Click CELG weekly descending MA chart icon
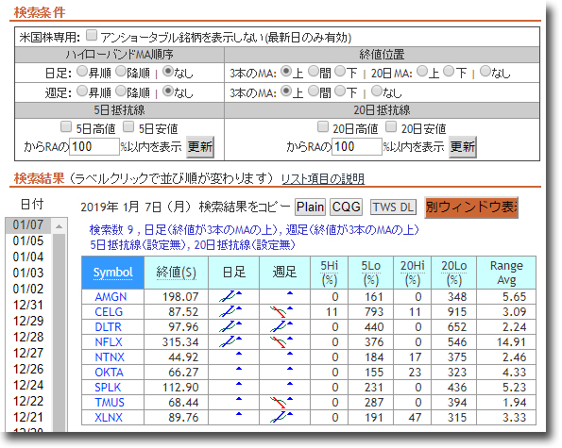 [x=278, y=312]
